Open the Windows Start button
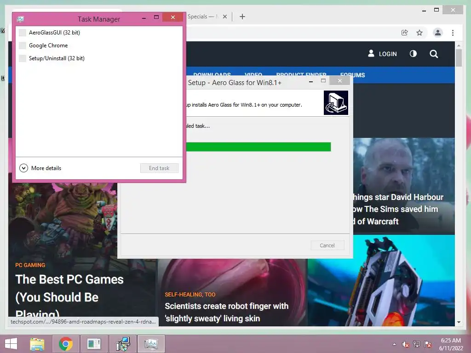The image size is (471, 353). click(x=11, y=344)
